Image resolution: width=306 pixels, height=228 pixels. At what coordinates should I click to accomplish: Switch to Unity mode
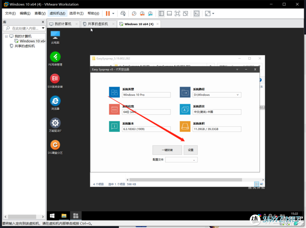pos(185,13)
